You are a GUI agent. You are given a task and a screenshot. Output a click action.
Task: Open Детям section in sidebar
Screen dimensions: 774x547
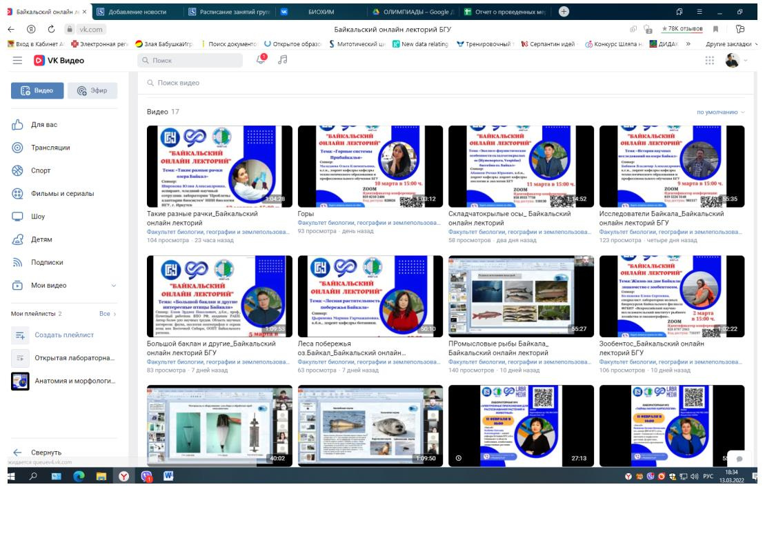click(x=41, y=239)
